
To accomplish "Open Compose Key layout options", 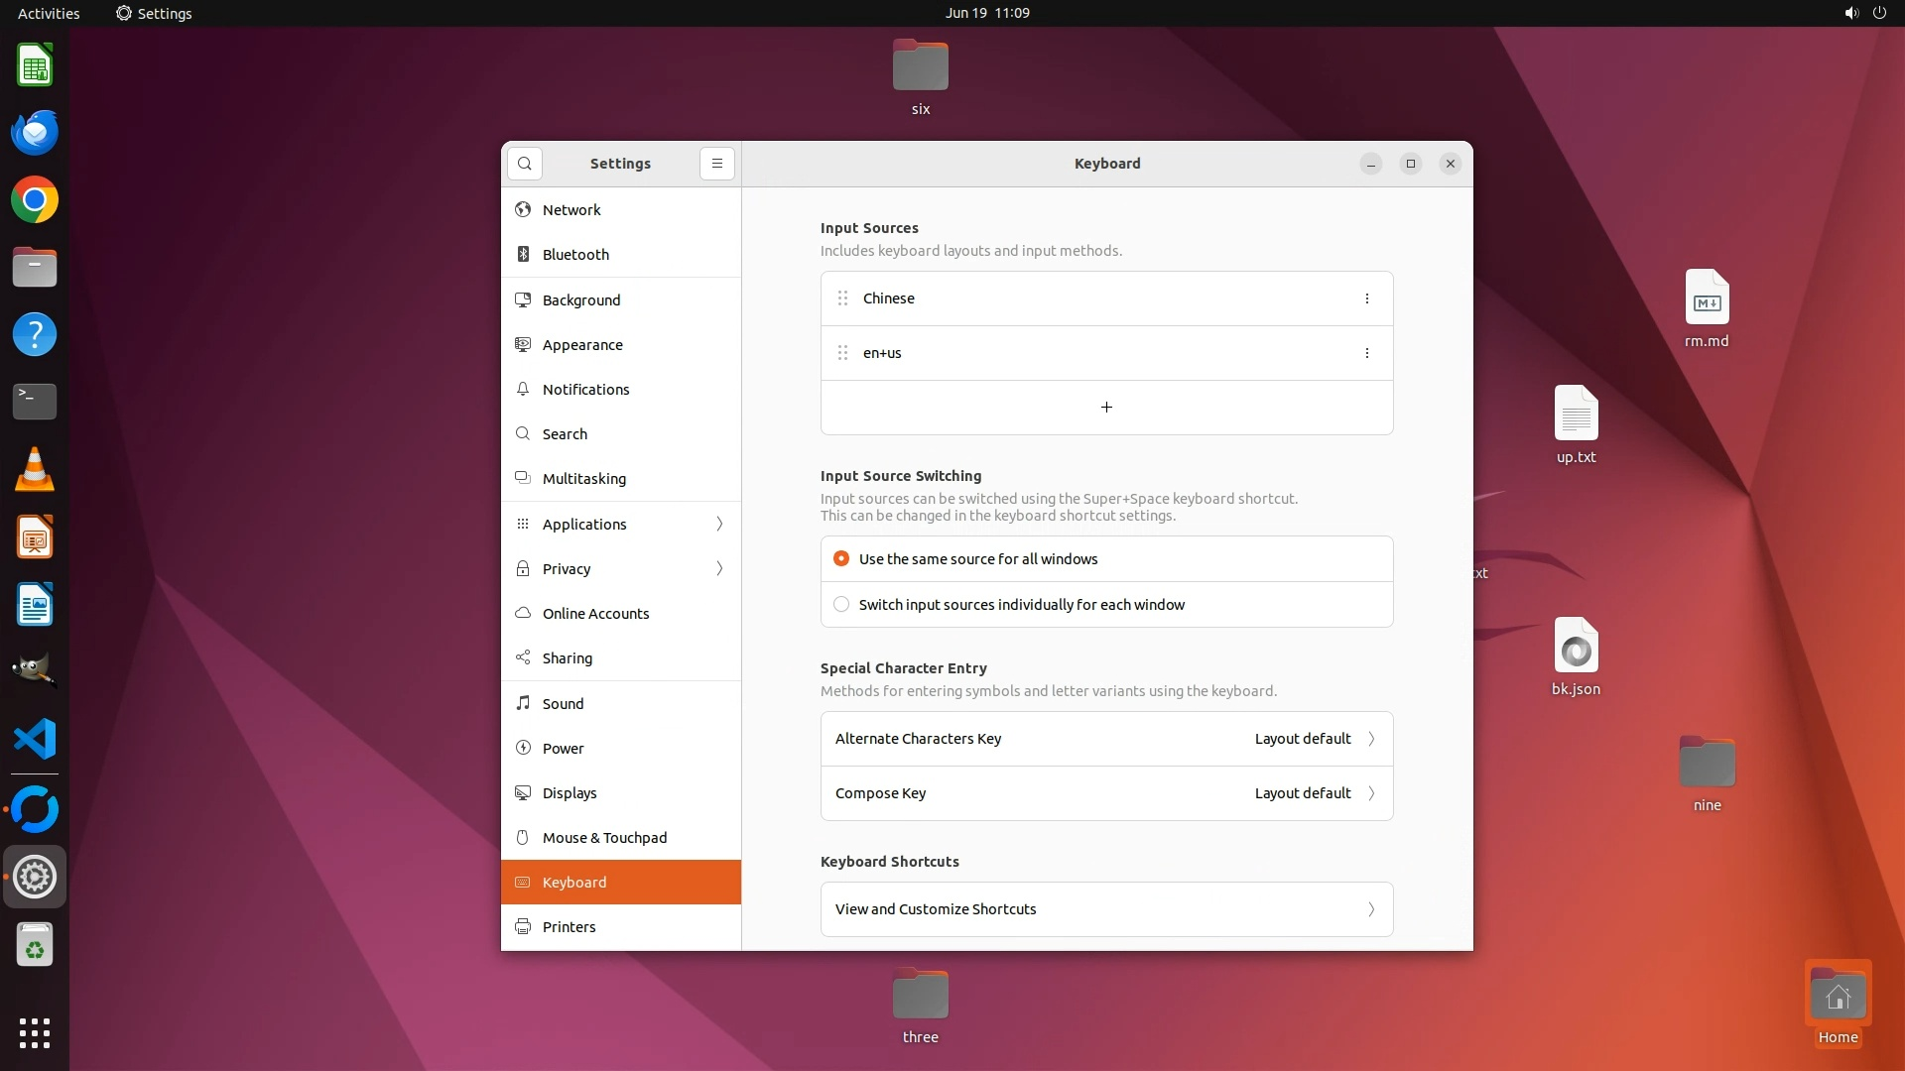I will click(x=1106, y=793).
